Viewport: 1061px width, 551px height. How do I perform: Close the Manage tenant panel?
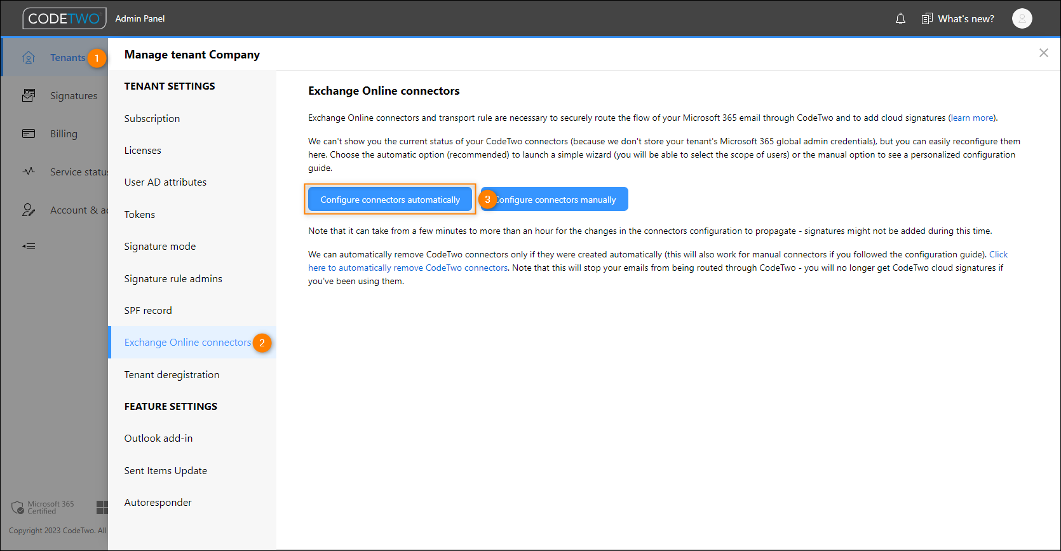coord(1043,53)
